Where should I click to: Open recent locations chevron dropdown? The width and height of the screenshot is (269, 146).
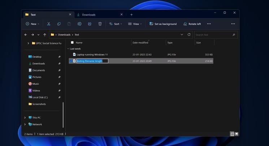click(38, 35)
